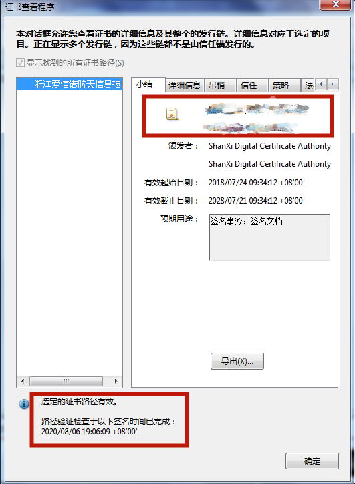Switch to the 信任 tab
This screenshot has width=355, height=484.
click(x=253, y=85)
